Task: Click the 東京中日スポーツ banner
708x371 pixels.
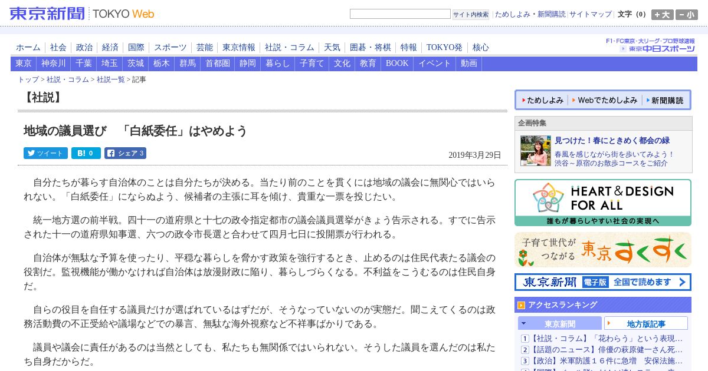Action: click(650, 45)
